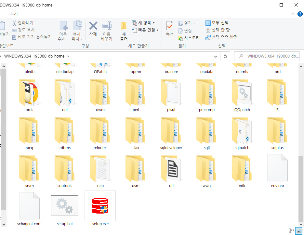Click Copy path (경로 복사)
The image size is (304, 235).
23,30
